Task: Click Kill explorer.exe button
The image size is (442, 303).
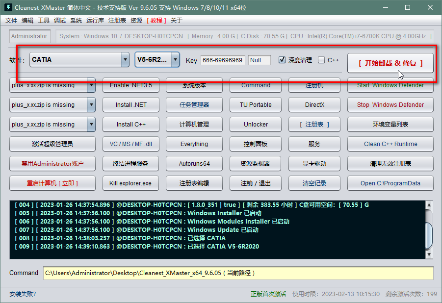Action: (x=131, y=183)
